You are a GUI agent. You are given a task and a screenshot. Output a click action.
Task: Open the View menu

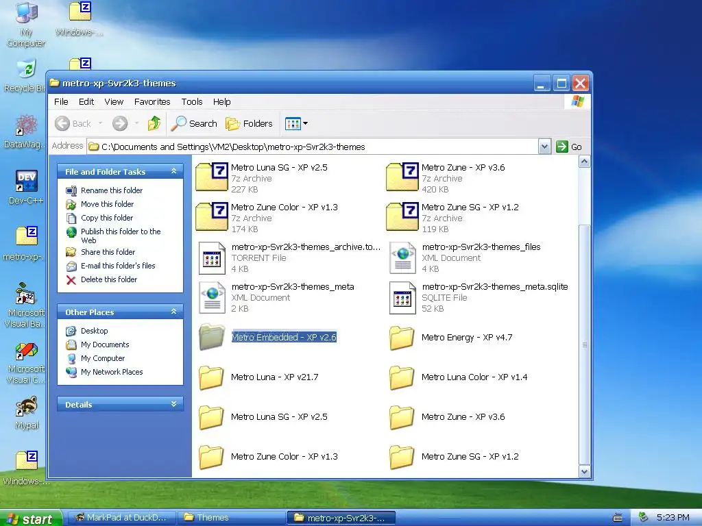114,101
